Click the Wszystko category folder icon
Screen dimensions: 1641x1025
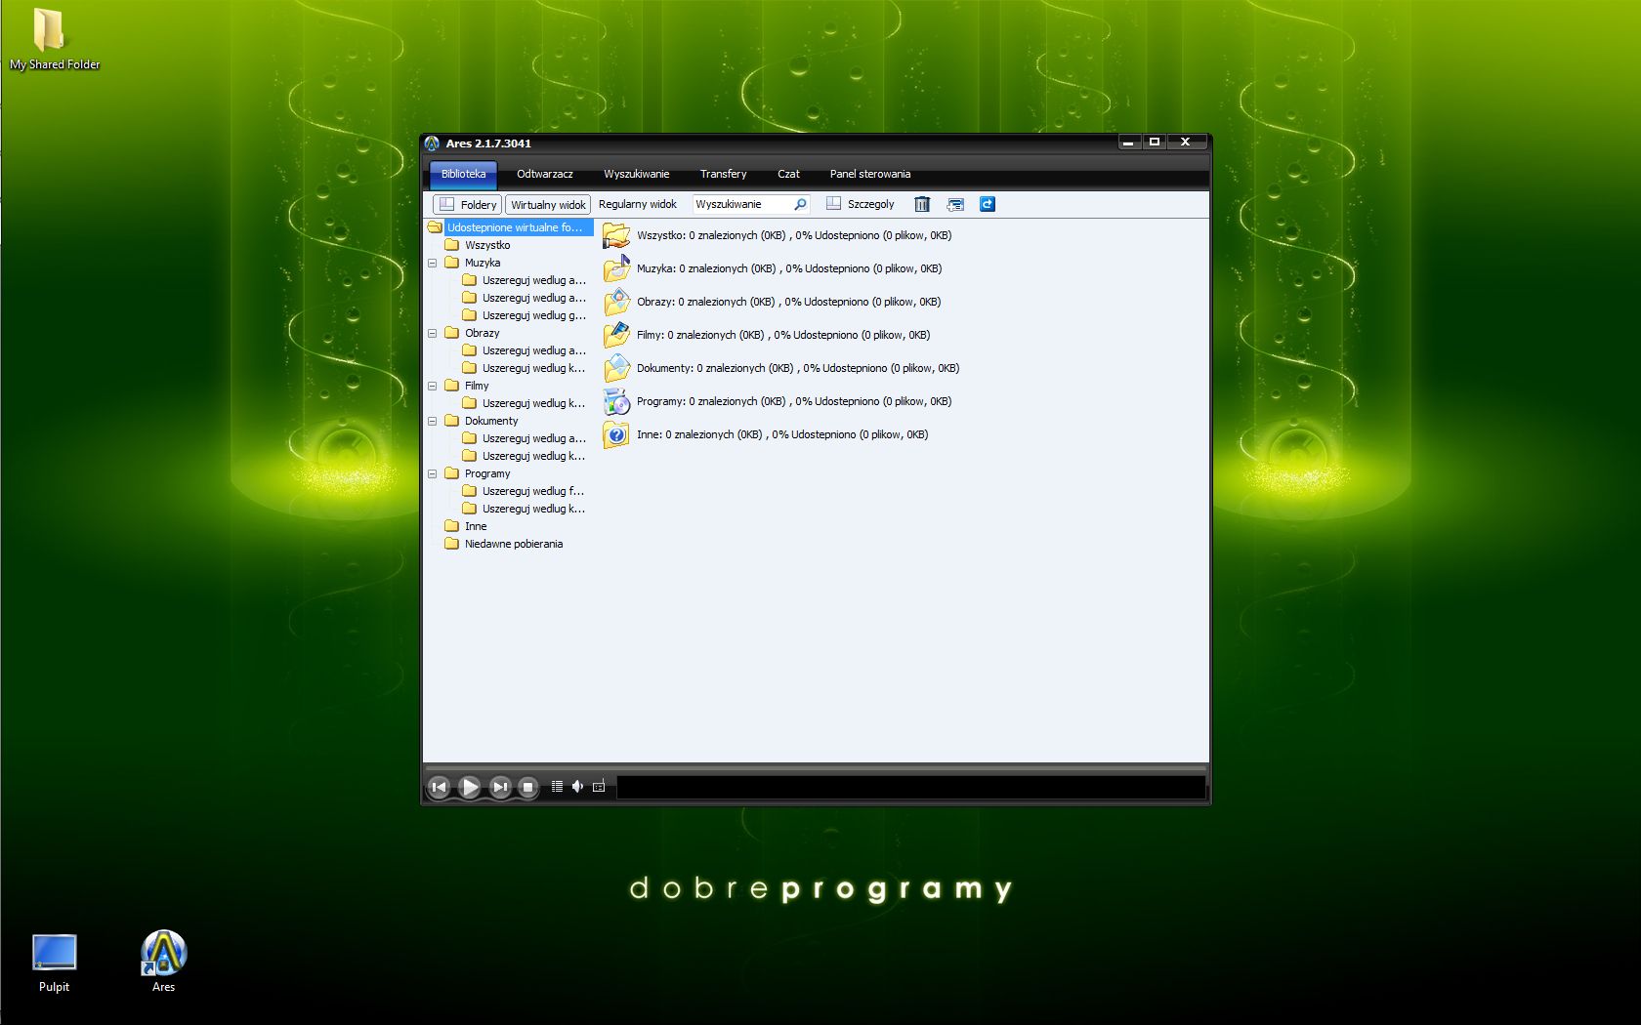(x=616, y=235)
